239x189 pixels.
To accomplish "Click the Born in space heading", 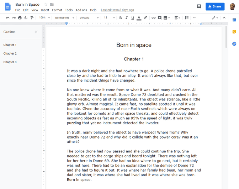I will point(134,45).
